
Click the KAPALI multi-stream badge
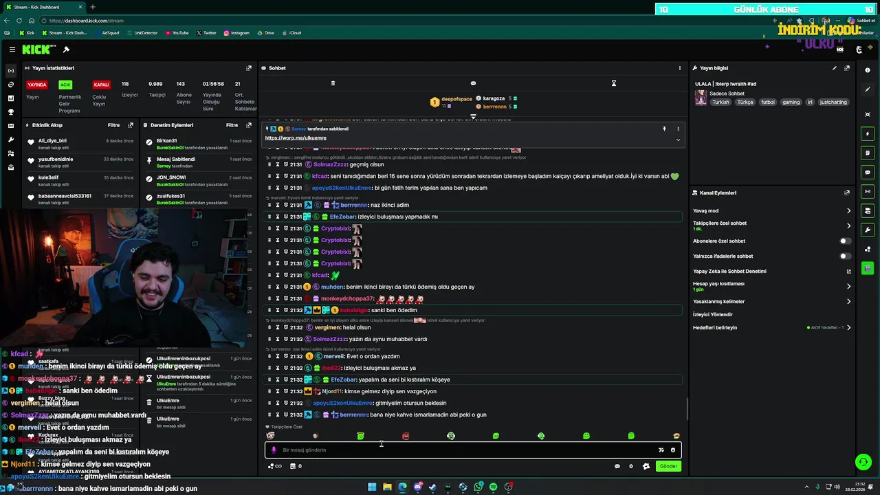[101, 85]
